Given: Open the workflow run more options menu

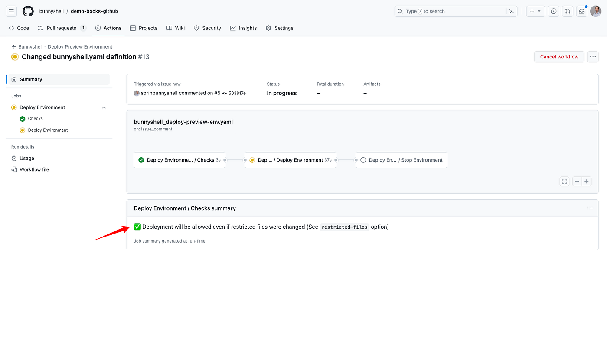Looking at the screenshot, I should click(x=593, y=57).
